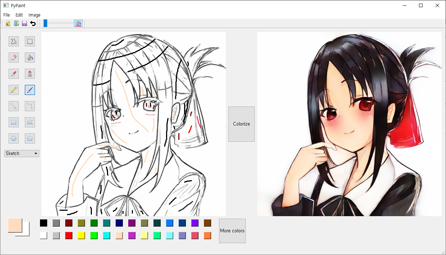Pick the periwinkle blue color swatch
The height and width of the screenshot is (255, 446).
tap(182, 236)
